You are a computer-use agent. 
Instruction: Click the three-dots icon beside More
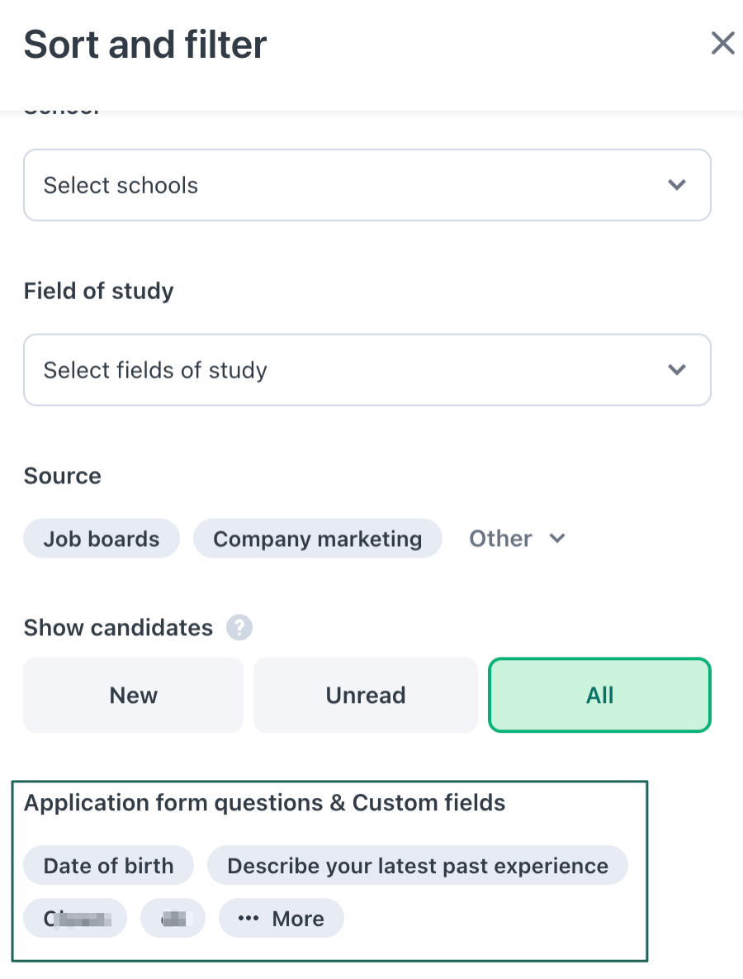(x=248, y=919)
